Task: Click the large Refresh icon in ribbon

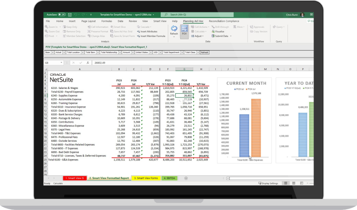Action: [174, 29]
